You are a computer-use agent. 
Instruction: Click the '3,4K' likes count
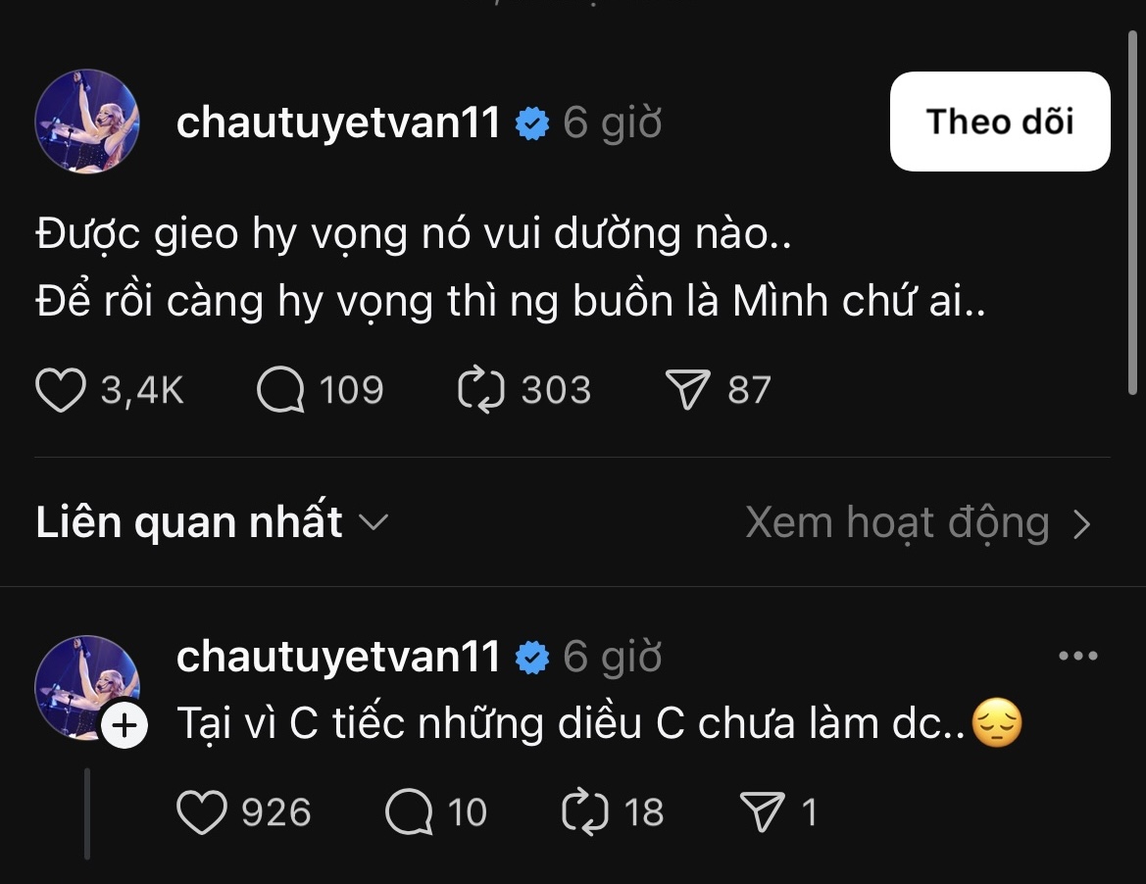[x=142, y=390]
